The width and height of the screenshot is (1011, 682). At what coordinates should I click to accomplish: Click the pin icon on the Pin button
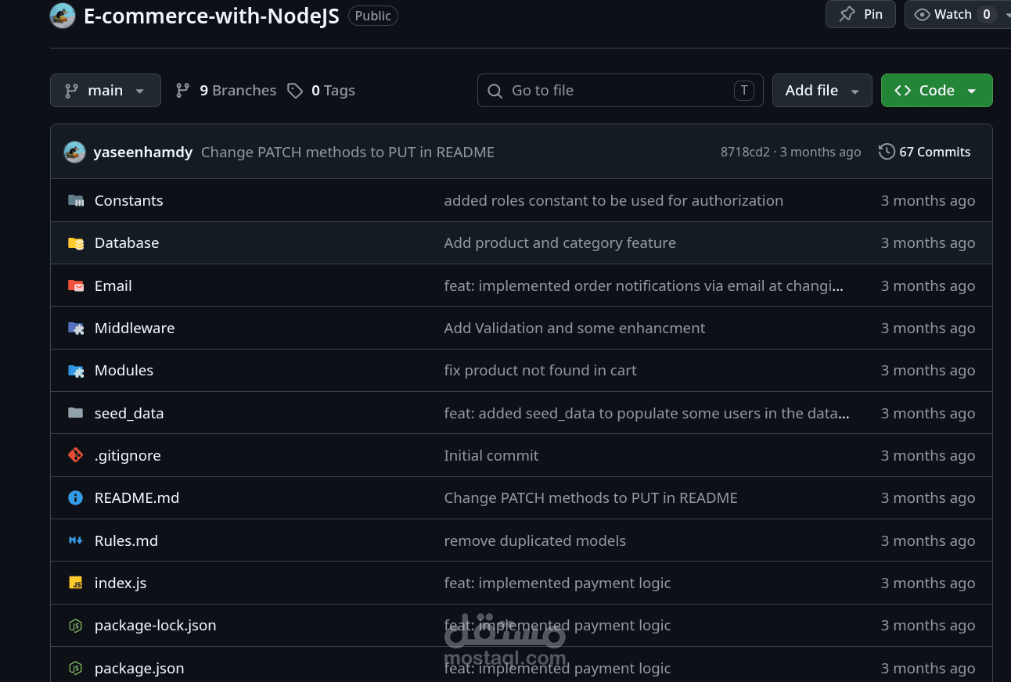(x=847, y=14)
